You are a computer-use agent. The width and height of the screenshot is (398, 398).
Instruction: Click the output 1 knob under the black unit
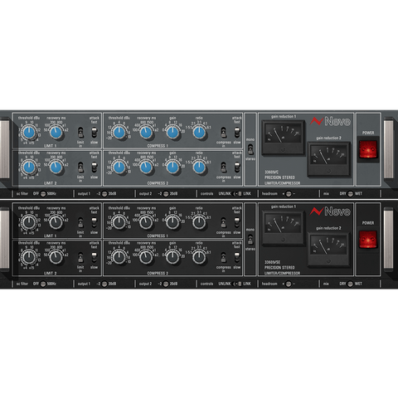point(104,284)
